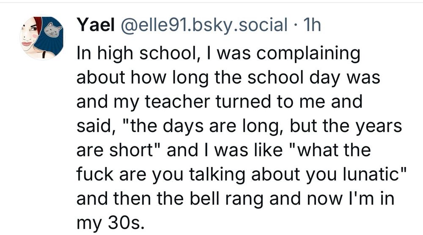Click the gray cat in the avatar
Image resolution: width=423 pixels, height=235 pixels.
(x=52, y=30)
